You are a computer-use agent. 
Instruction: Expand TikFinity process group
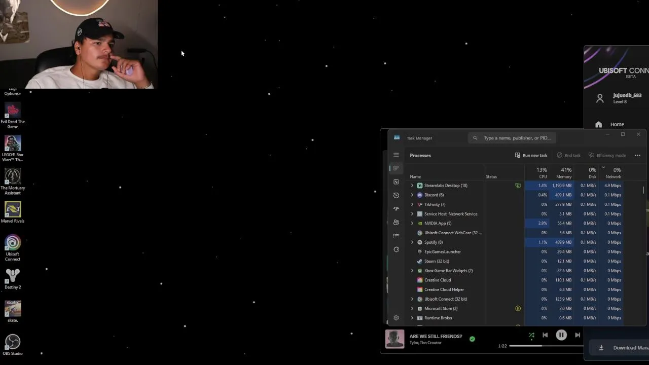(x=412, y=204)
